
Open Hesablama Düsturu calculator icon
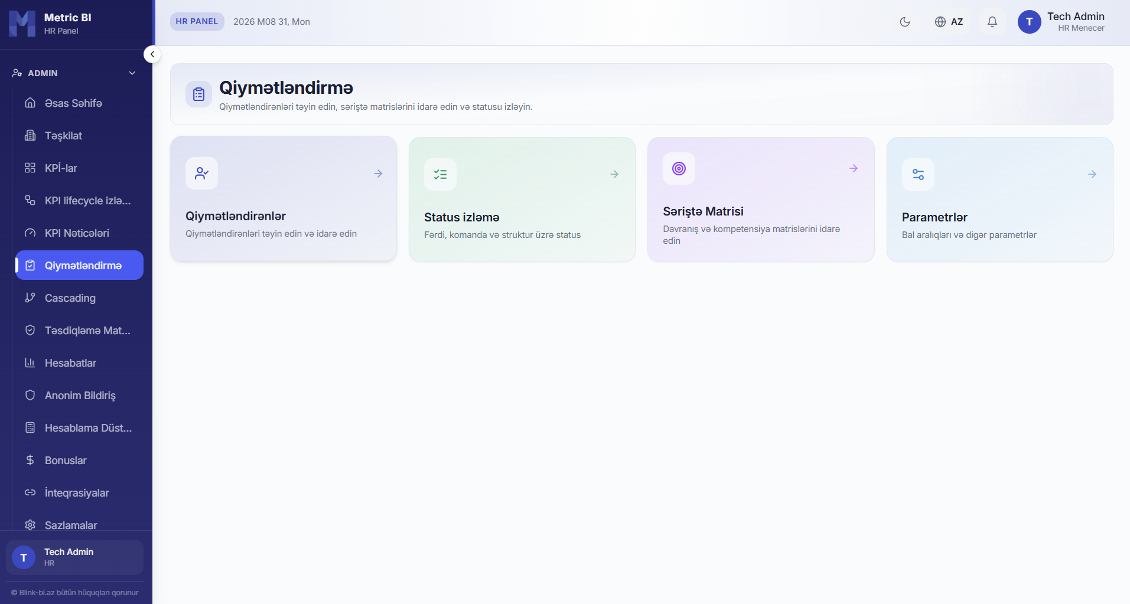coord(30,427)
